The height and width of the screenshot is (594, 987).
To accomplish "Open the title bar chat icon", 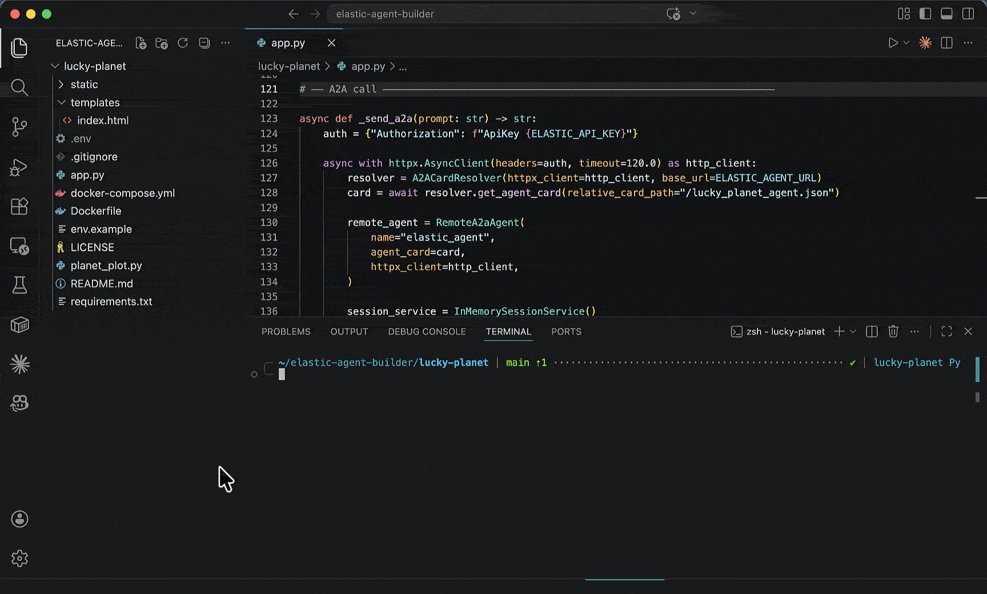I will 674,14.
